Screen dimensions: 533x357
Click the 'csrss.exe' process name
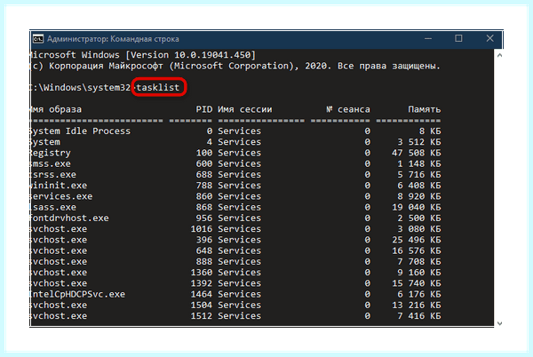[53, 175]
